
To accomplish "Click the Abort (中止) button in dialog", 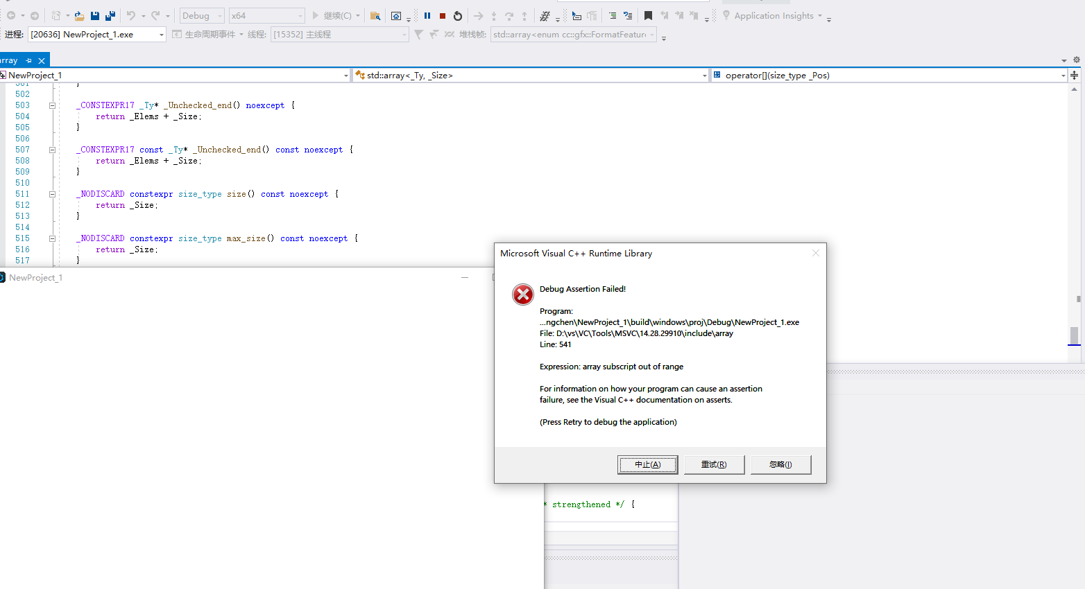I will (x=648, y=464).
